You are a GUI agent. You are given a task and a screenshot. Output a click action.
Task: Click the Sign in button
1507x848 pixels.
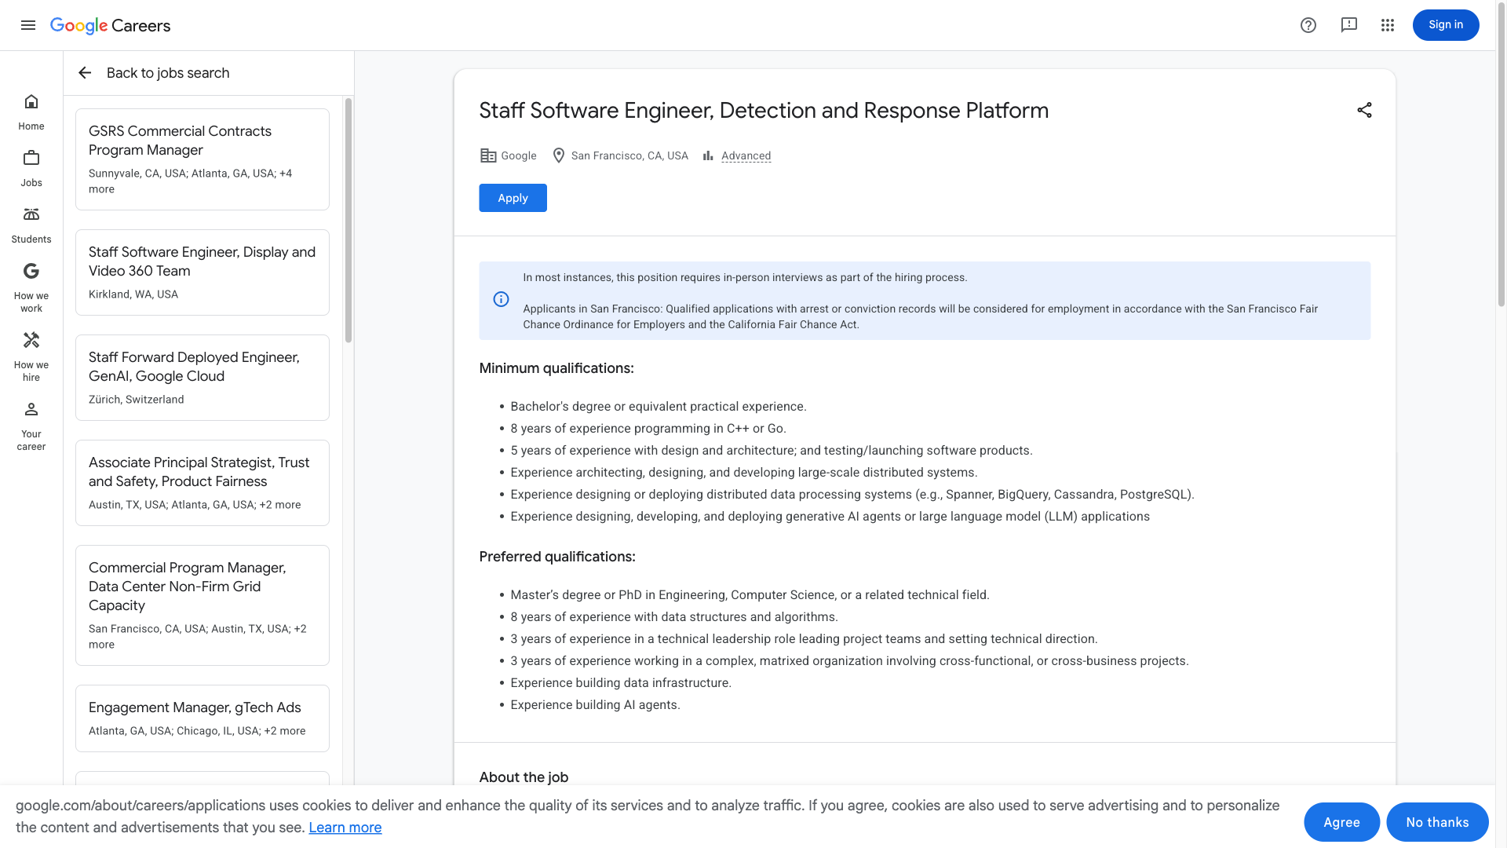pos(1446,25)
